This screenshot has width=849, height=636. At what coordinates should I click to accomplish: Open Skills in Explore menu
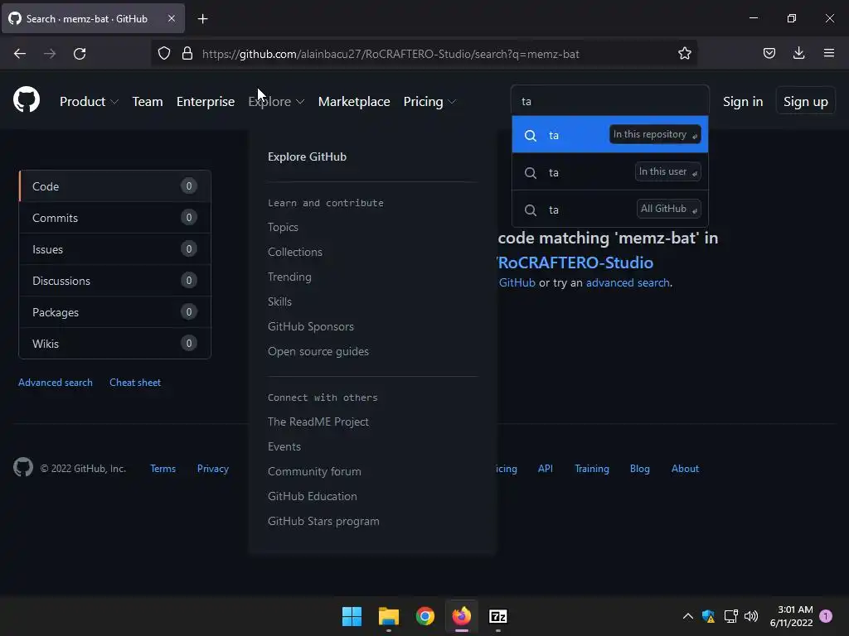279,301
